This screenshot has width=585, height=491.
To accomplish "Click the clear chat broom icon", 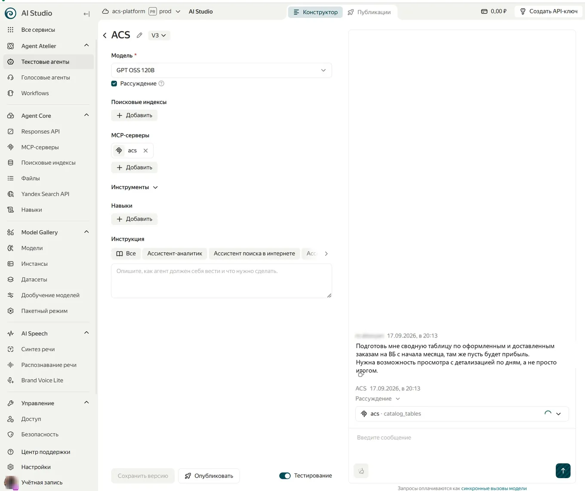I will (361, 471).
